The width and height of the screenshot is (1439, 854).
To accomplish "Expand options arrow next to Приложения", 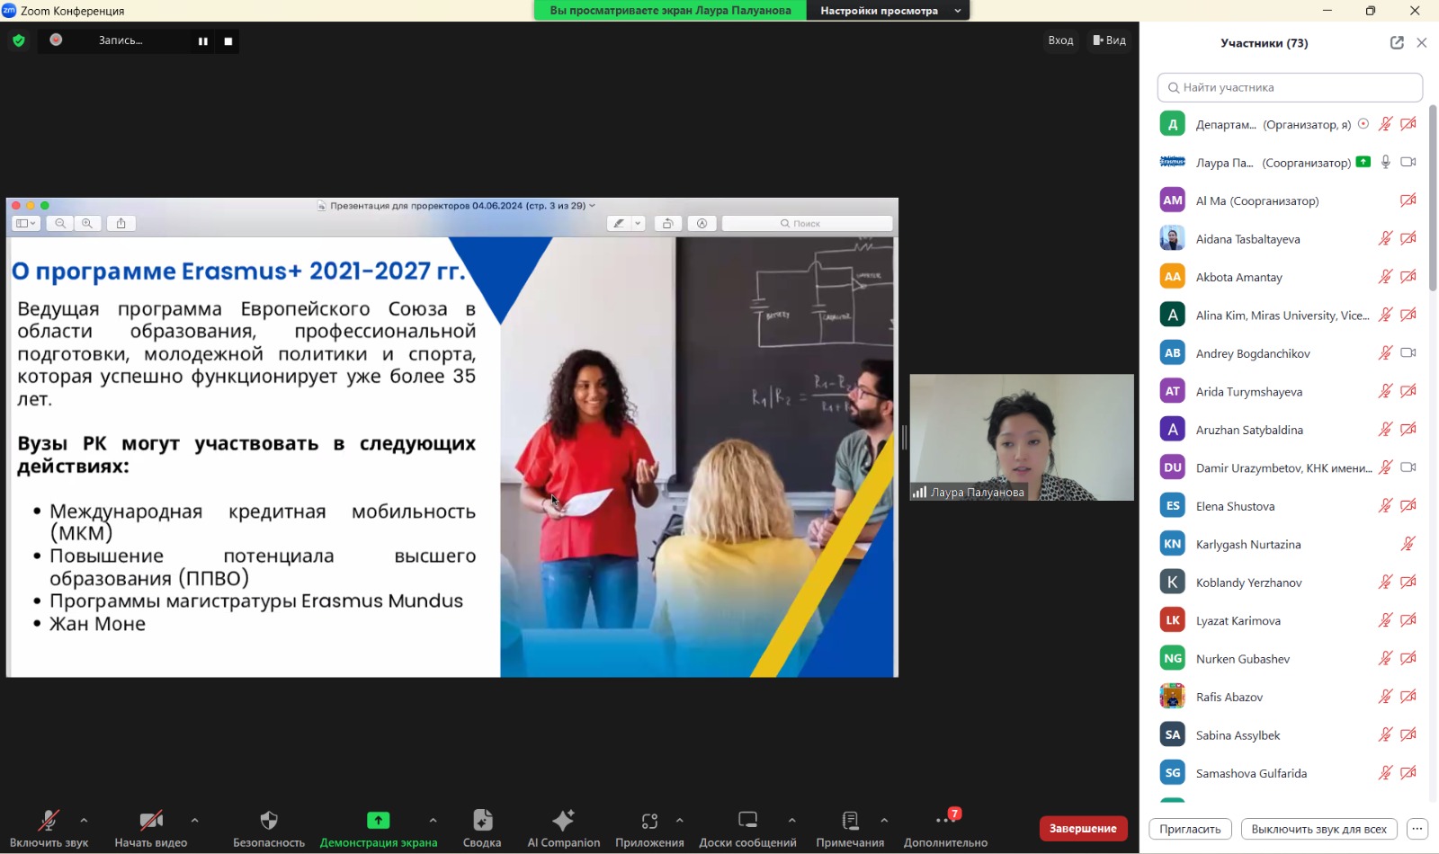I will tap(679, 820).
